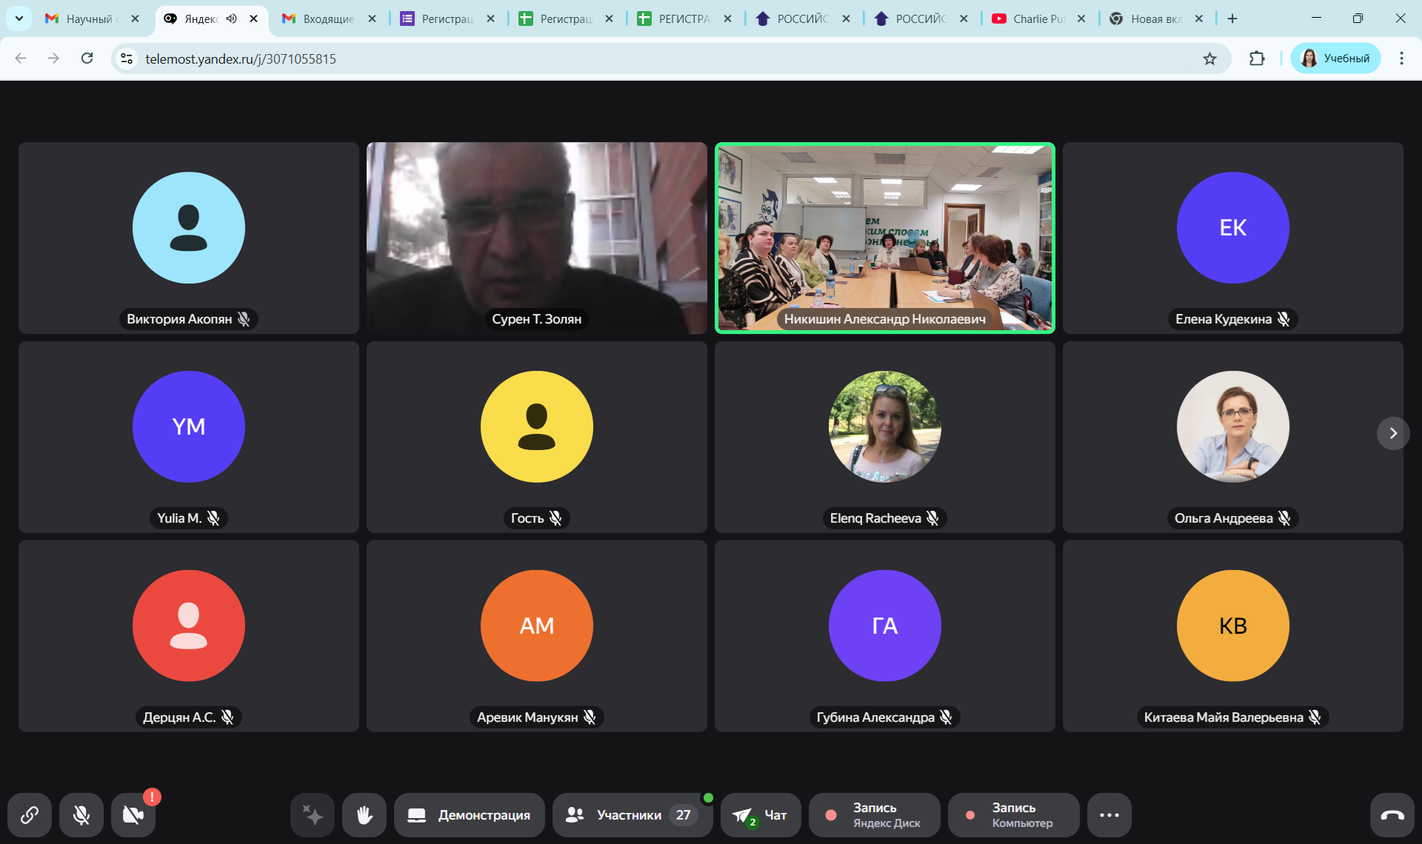Select Никишин Александр Николаевич video tile

click(884, 237)
